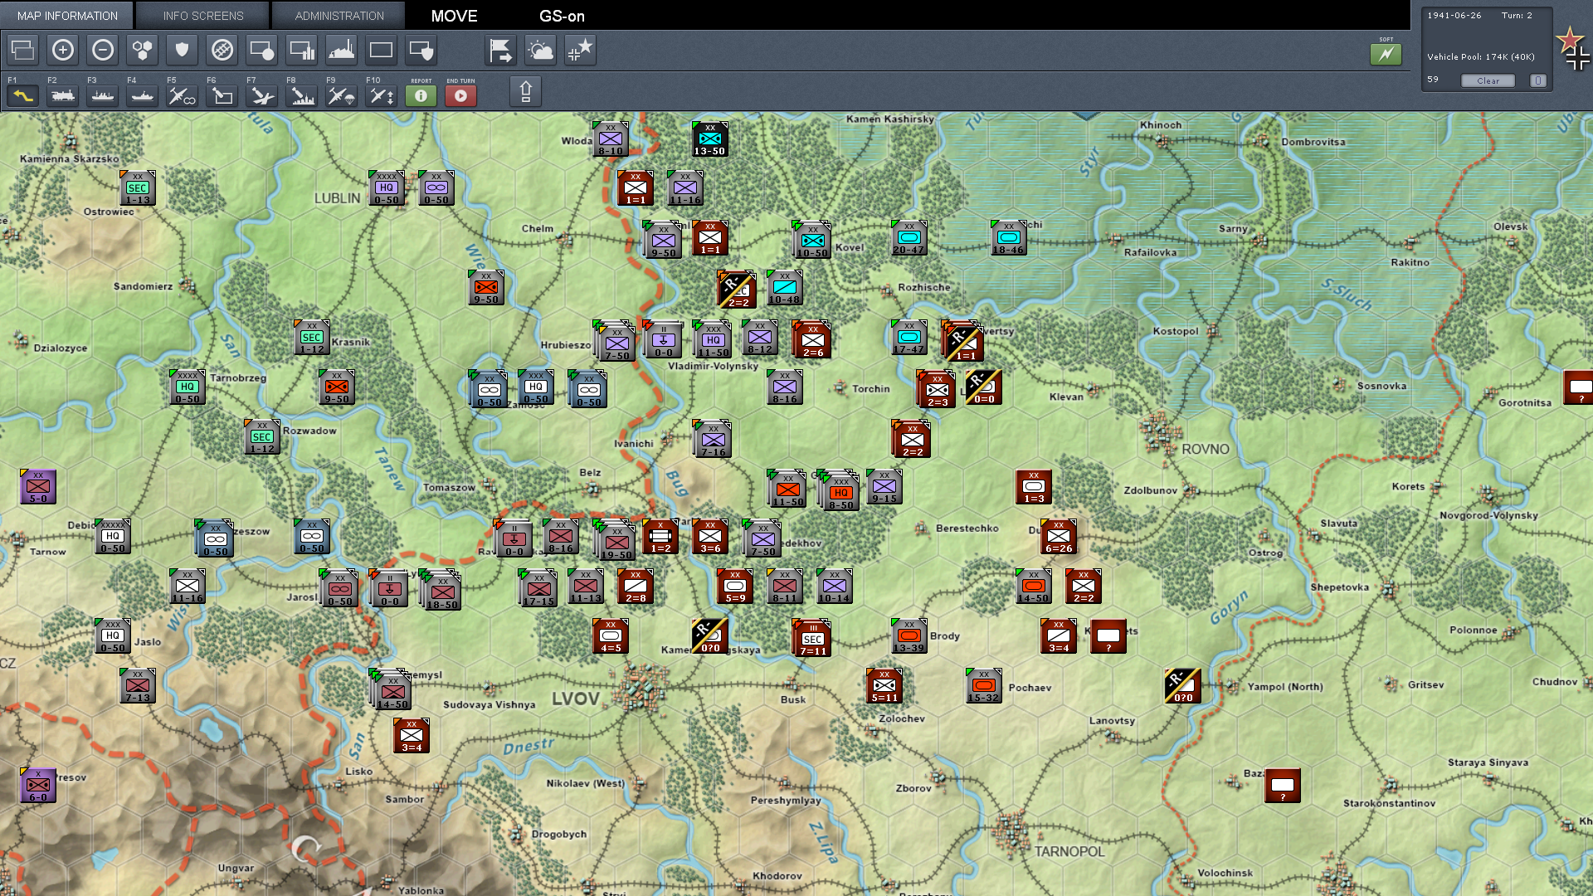Screen dimensions: 1593x896
Task: Click the factory industry view icon
Action: (x=342, y=51)
